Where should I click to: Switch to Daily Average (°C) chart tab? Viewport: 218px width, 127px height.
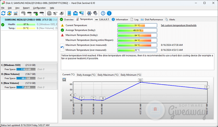(x=86, y=75)
